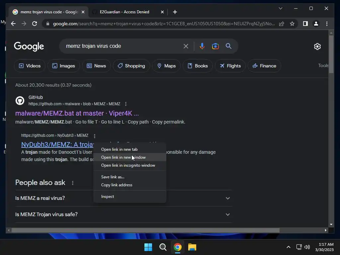Choose Open link in new tab

pos(130,149)
